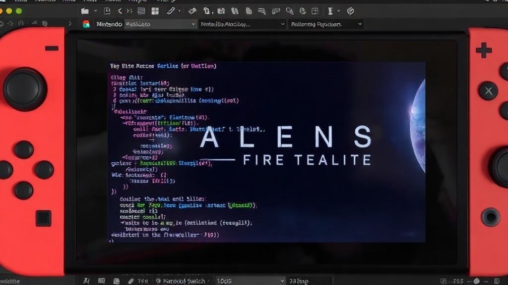
Task: Open the dropdown right of Nintendo Switch label
Action: [x=251, y=281]
